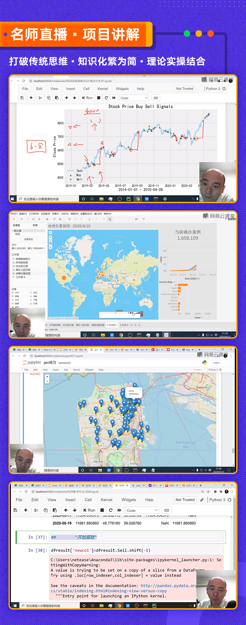Save notebook in the RSI stock notebook toolbar
The image size is (246, 625).
point(22,98)
